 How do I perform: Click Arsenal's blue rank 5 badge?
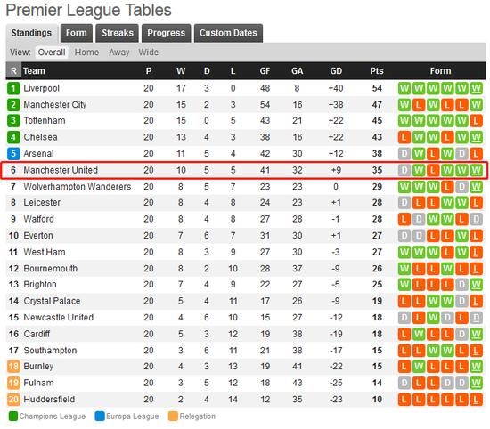(x=13, y=154)
